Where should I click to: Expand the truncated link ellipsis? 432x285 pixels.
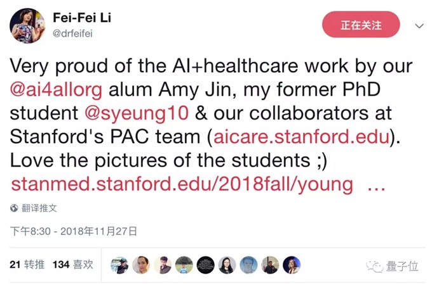coord(376,184)
